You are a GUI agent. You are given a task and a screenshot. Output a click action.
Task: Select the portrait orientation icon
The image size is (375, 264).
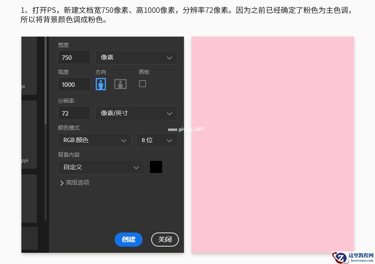pos(100,84)
